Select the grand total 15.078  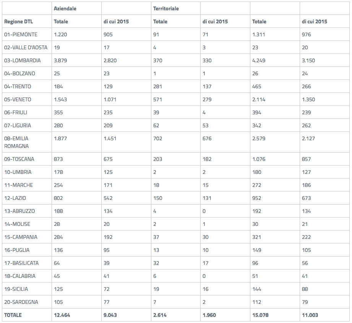pos(260,315)
